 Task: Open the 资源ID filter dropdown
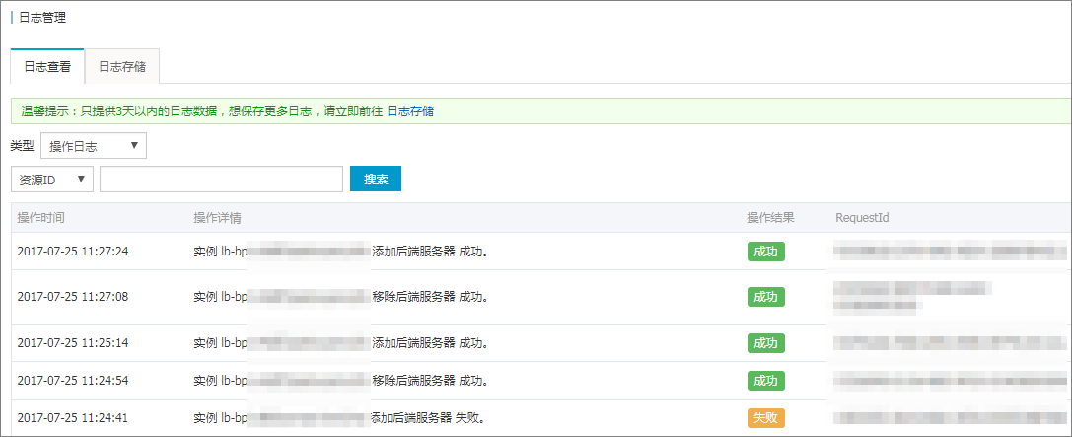click(x=52, y=180)
